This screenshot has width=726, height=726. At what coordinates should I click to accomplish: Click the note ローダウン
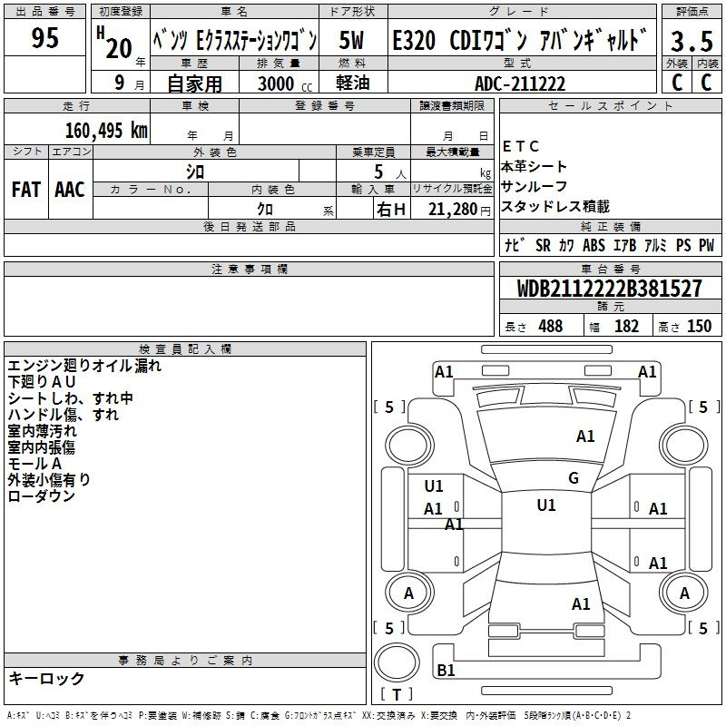pos(41,496)
